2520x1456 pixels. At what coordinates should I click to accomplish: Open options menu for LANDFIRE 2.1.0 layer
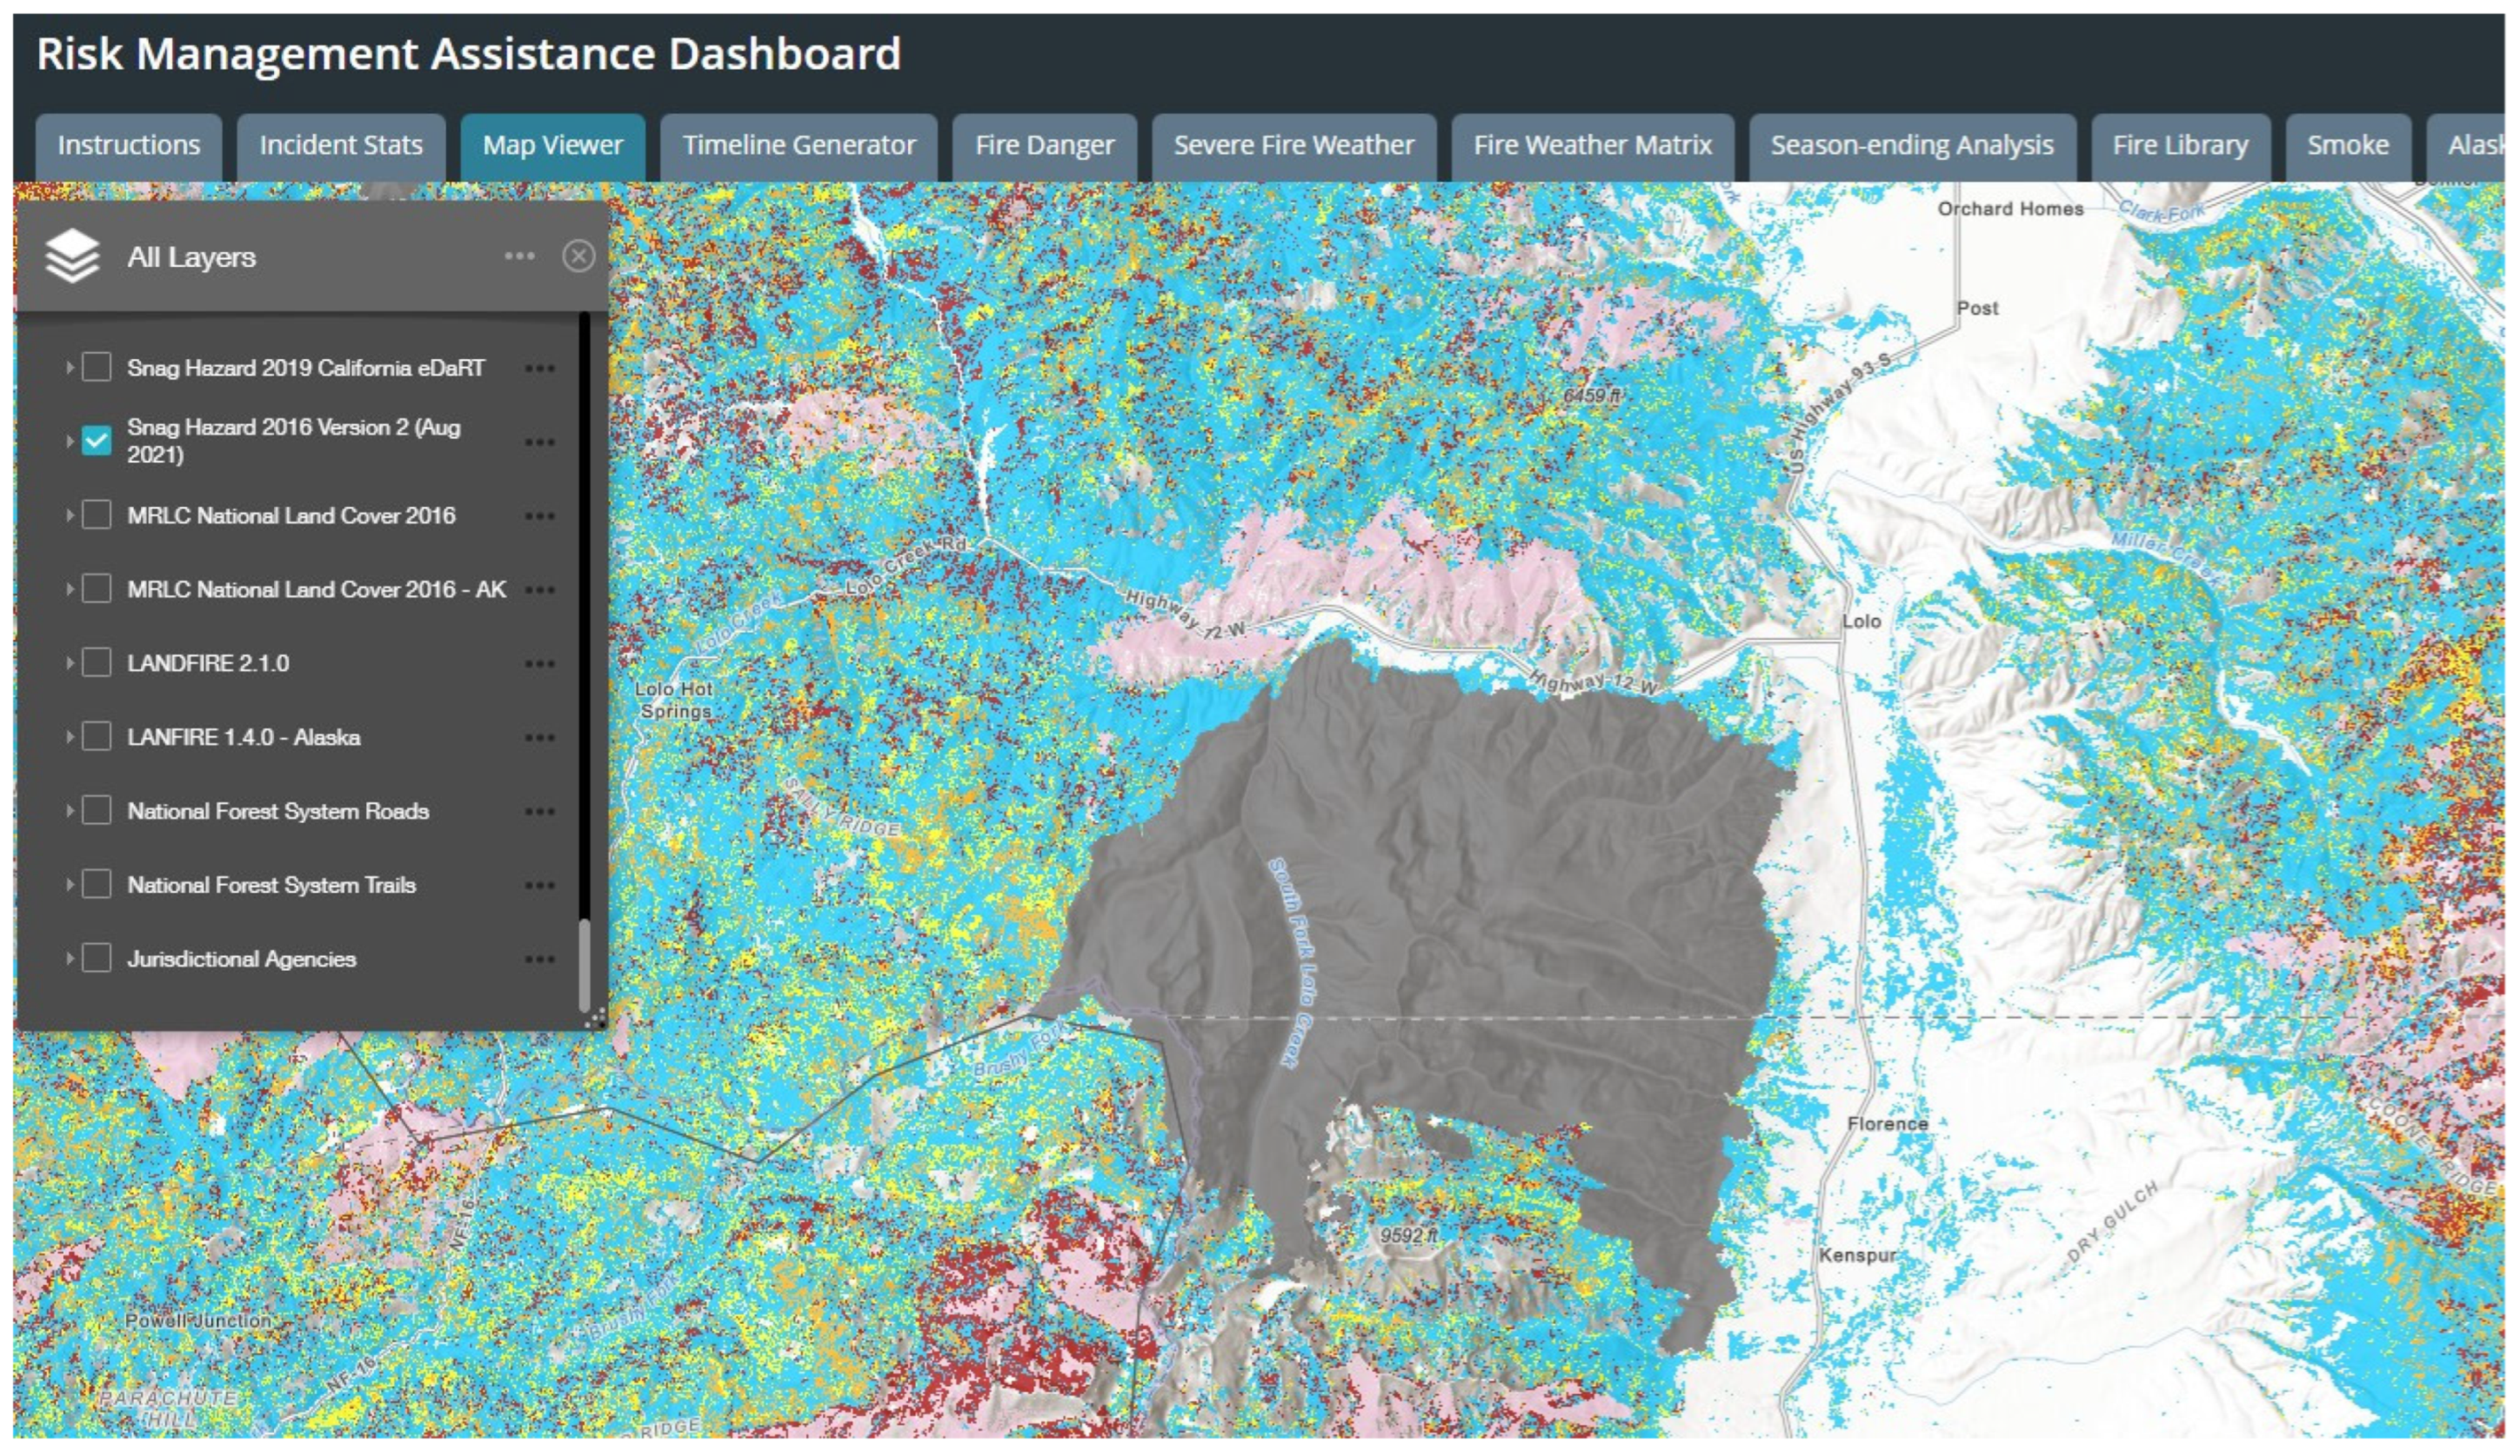tap(539, 664)
